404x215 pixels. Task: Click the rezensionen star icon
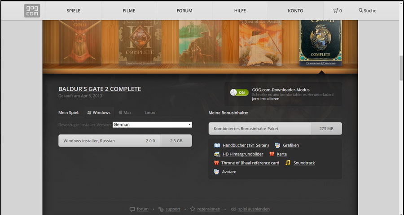[x=193, y=209]
